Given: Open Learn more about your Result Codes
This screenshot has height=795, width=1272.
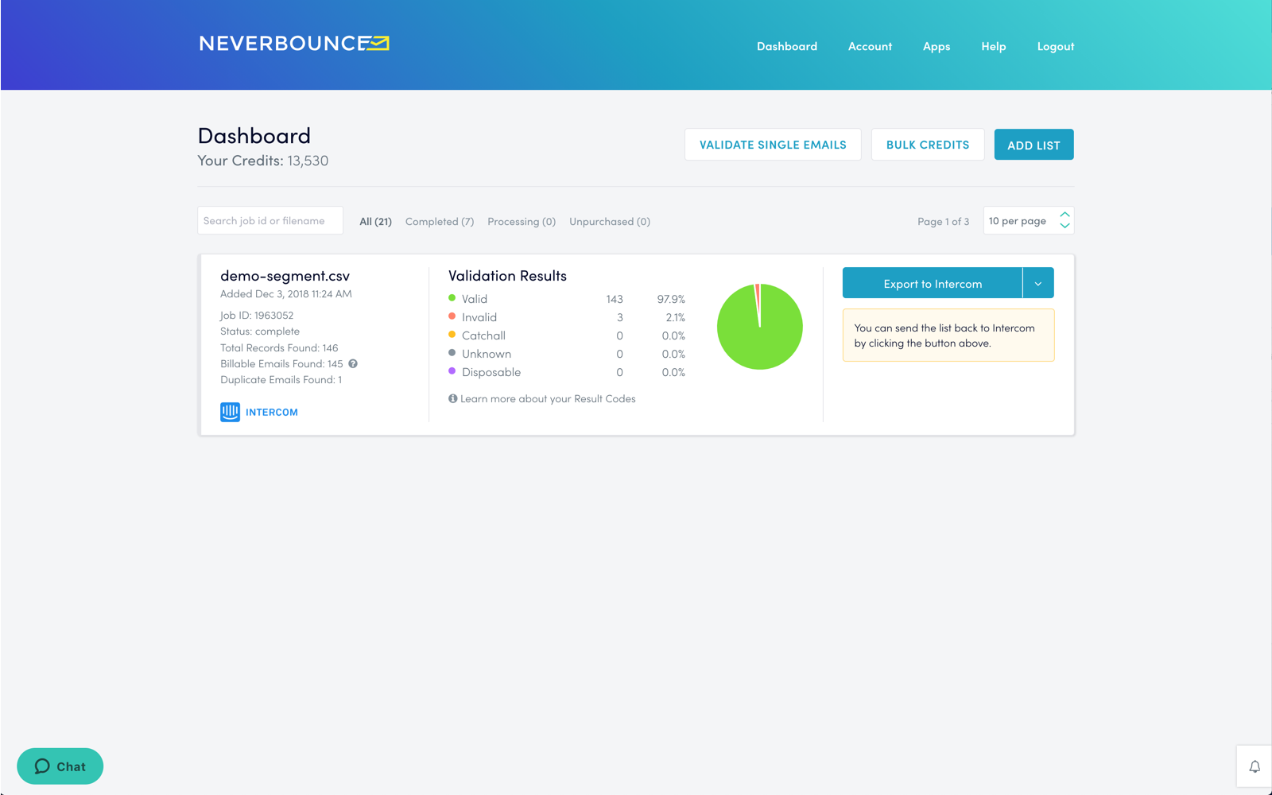Looking at the screenshot, I should (549, 398).
